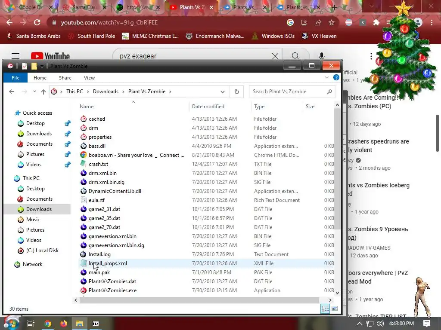Screen dimensions: 441x330
Task: Select the drm.xml.bin file name
Action: (x=102, y=173)
